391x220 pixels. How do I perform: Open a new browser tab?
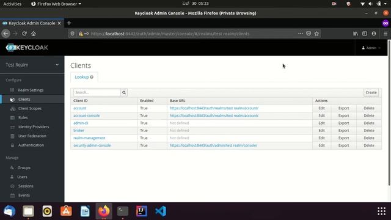(x=69, y=23)
